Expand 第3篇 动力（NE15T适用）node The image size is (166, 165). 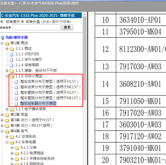tap(2, 126)
